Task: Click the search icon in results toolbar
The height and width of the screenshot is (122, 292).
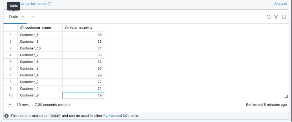Action: click(x=269, y=17)
